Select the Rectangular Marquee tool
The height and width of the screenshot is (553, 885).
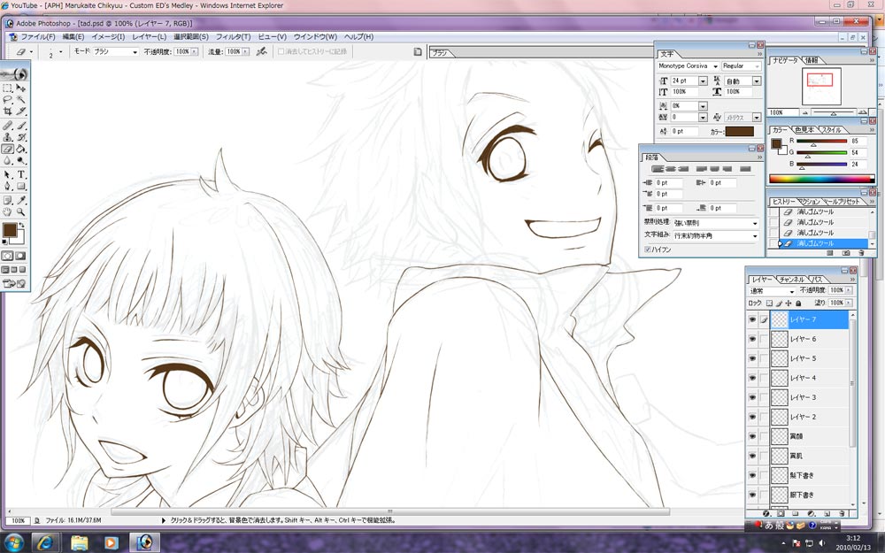point(7,88)
